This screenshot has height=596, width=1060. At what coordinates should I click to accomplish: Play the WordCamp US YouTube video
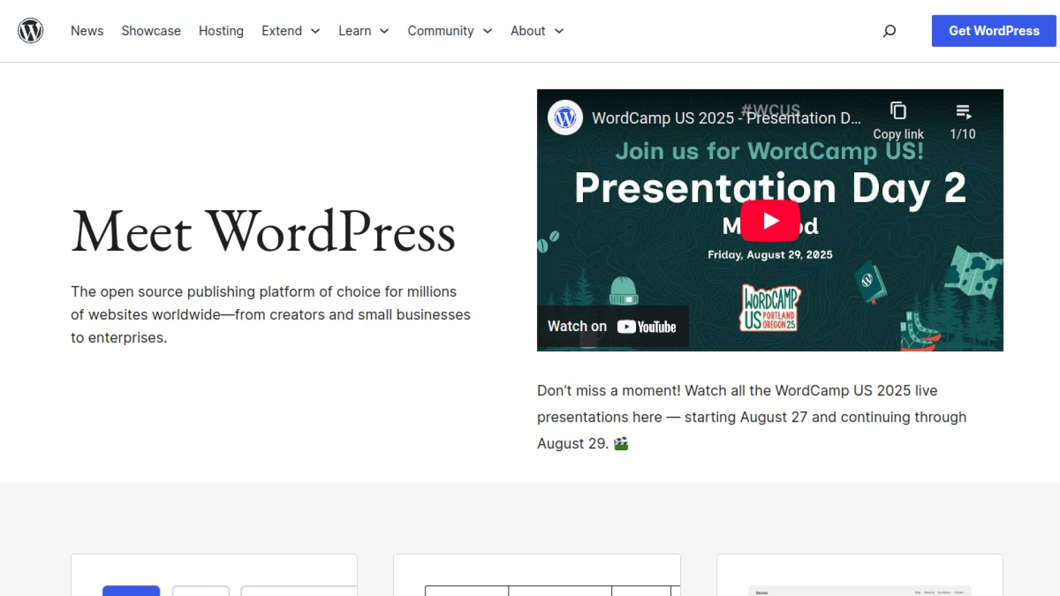tap(770, 221)
